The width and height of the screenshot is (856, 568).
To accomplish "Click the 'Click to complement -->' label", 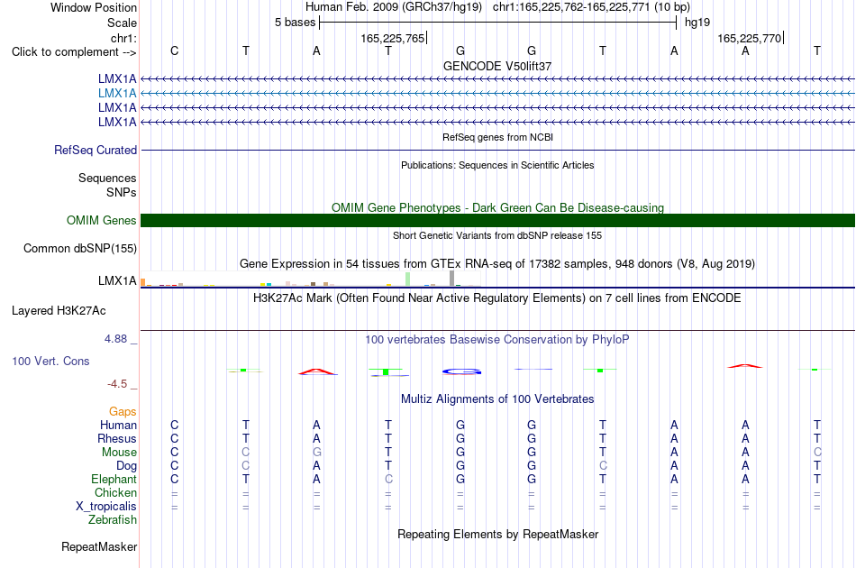I will (x=74, y=52).
